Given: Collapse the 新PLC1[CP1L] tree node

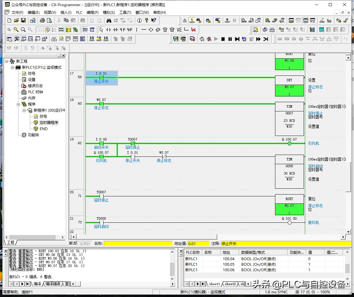Looking at the screenshot, I should [x=12, y=67].
